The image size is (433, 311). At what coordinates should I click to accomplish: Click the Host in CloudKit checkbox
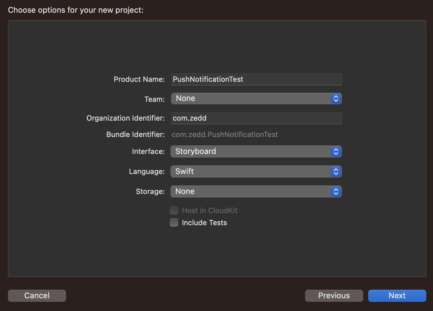[x=174, y=210]
